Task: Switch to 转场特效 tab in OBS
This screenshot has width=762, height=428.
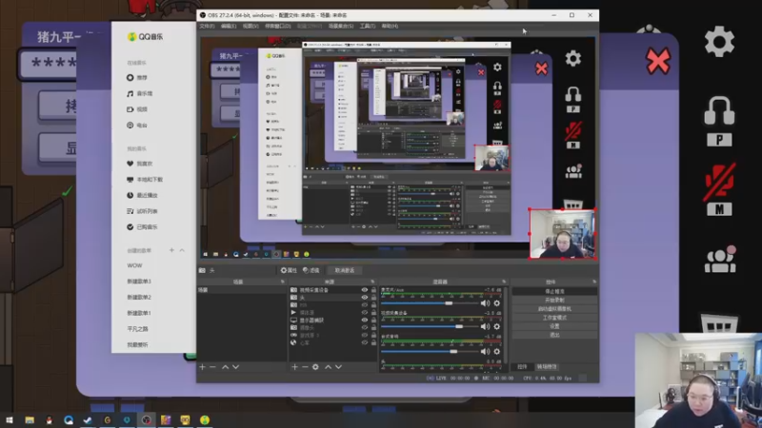Action: click(547, 367)
